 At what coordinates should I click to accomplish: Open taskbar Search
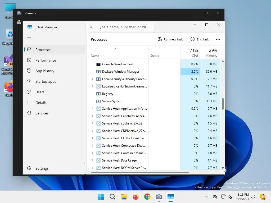[x=112, y=197]
